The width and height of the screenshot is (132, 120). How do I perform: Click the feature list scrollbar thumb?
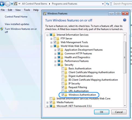(125, 57)
